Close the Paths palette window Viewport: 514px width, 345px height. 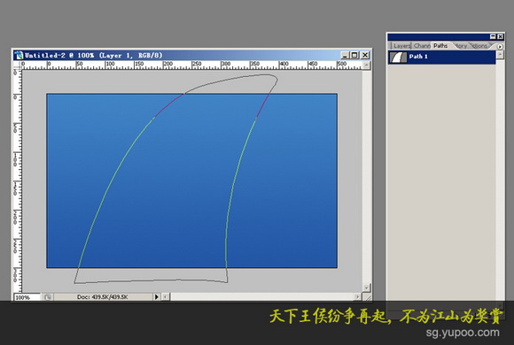click(x=500, y=36)
